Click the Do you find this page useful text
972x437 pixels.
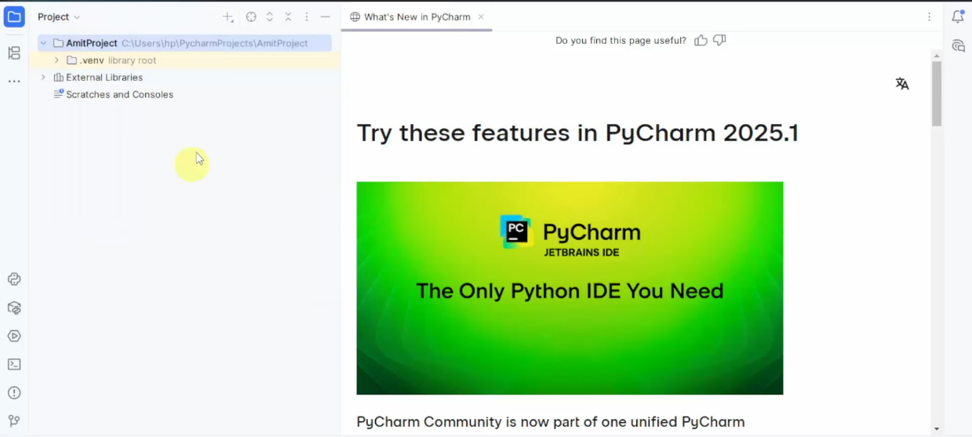pos(621,40)
